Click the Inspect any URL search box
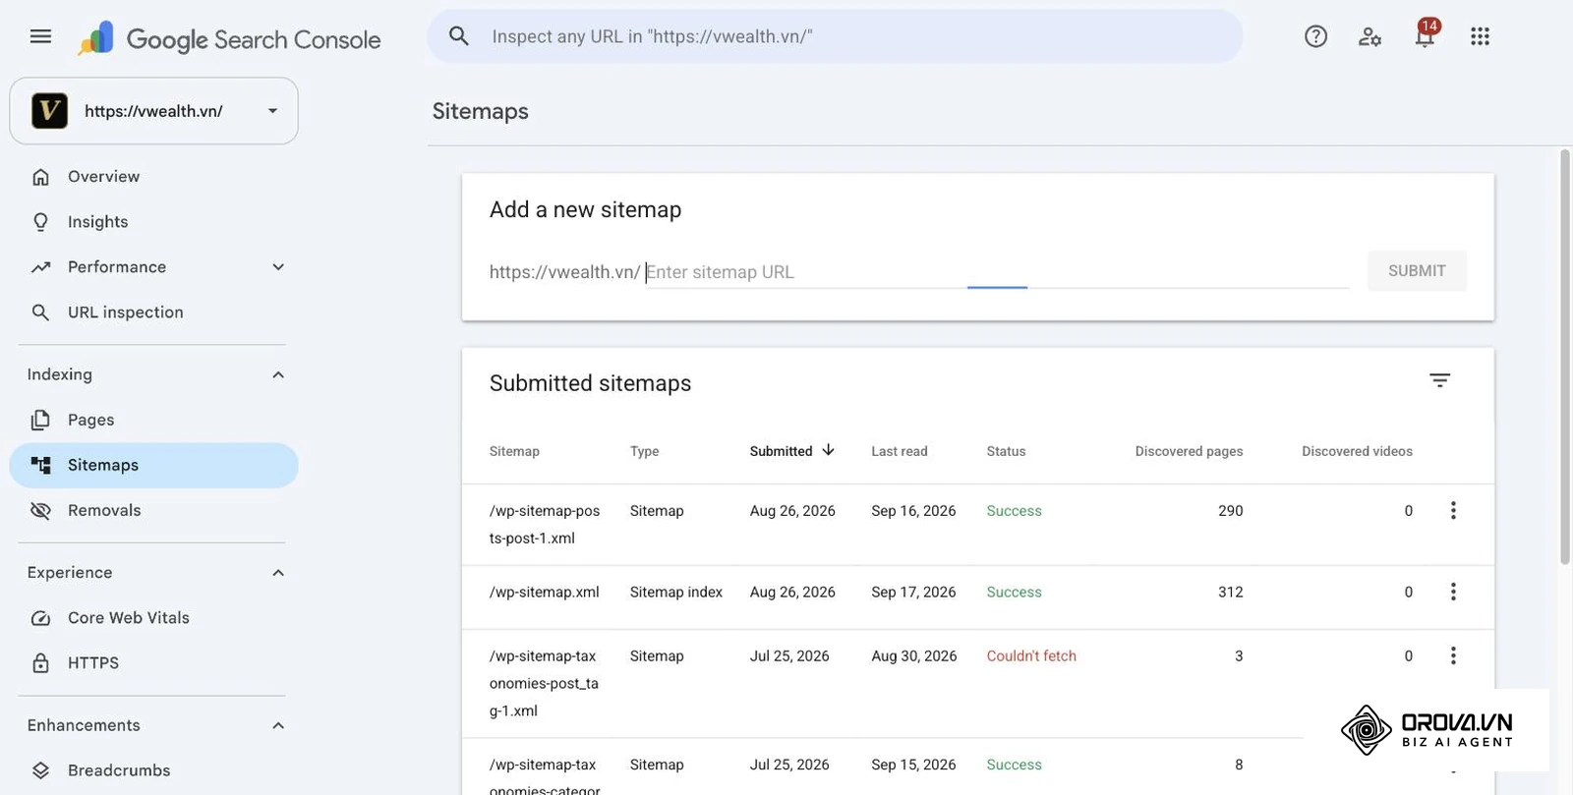The image size is (1573, 795). (x=835, y=36)
